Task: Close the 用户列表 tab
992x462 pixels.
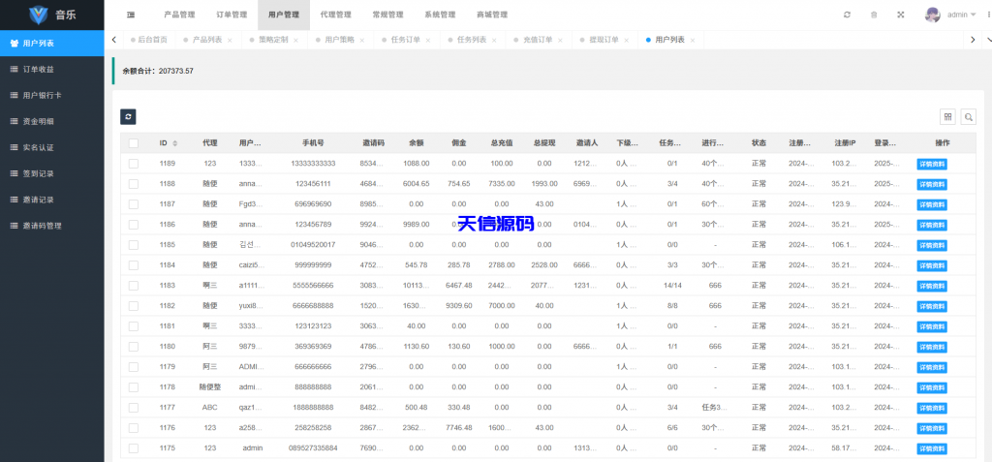Action: (693, 40)
